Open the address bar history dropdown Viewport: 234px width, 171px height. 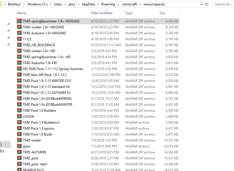coord(202,5)
